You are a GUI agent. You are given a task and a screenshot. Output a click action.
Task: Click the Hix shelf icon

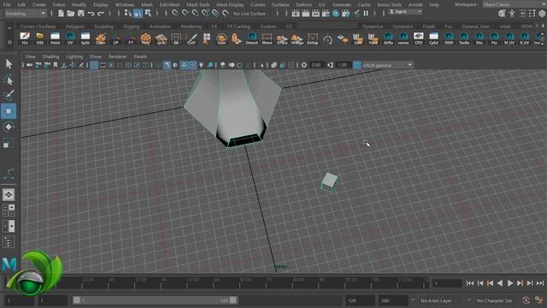25,38
